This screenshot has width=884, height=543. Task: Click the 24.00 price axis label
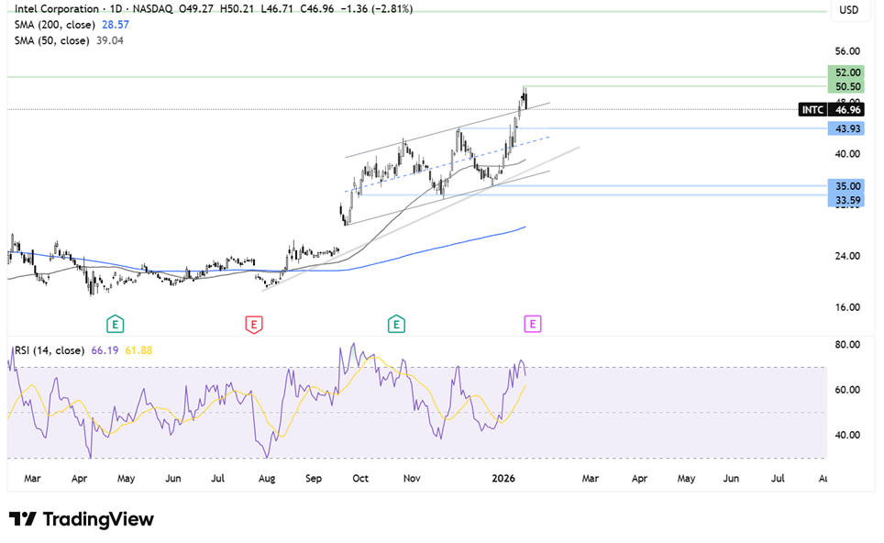click(x=847, y=256)
